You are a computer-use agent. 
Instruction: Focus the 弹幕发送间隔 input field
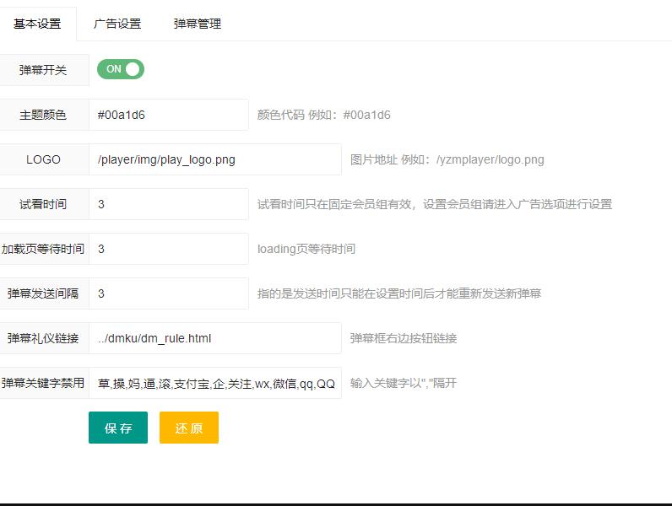pyautogui.click(x=169, y=293)
